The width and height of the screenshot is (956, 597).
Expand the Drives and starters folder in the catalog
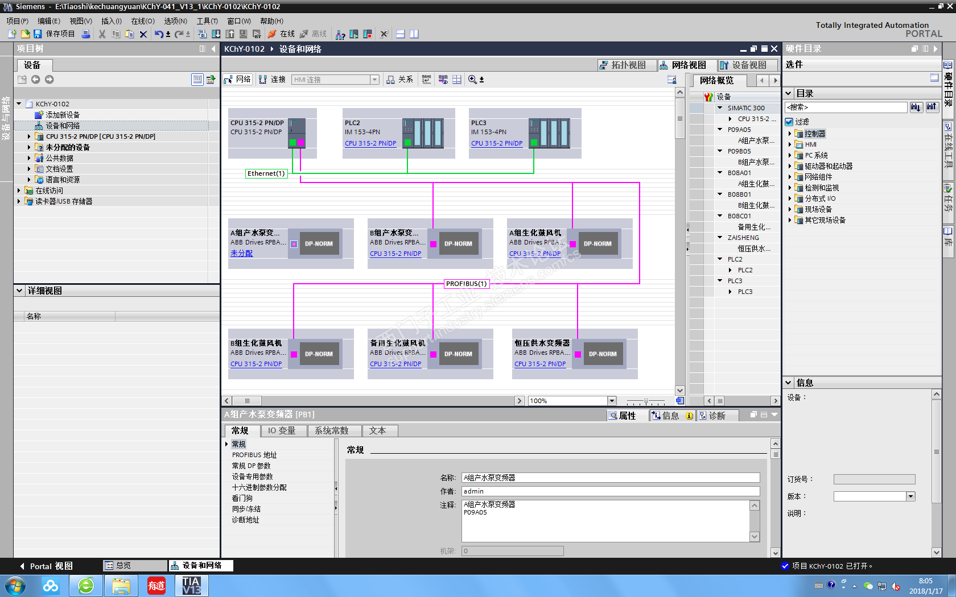click(790, 166)
